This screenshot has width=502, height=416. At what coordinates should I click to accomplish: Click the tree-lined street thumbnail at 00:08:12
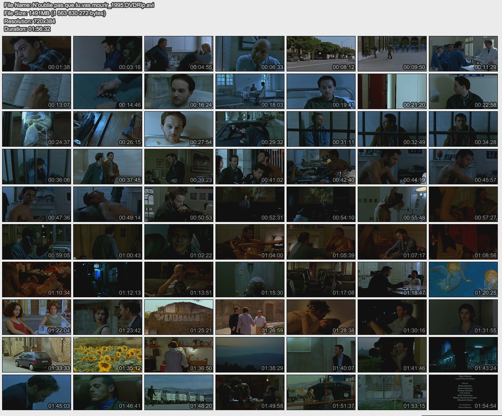click(x=321, y=54)
